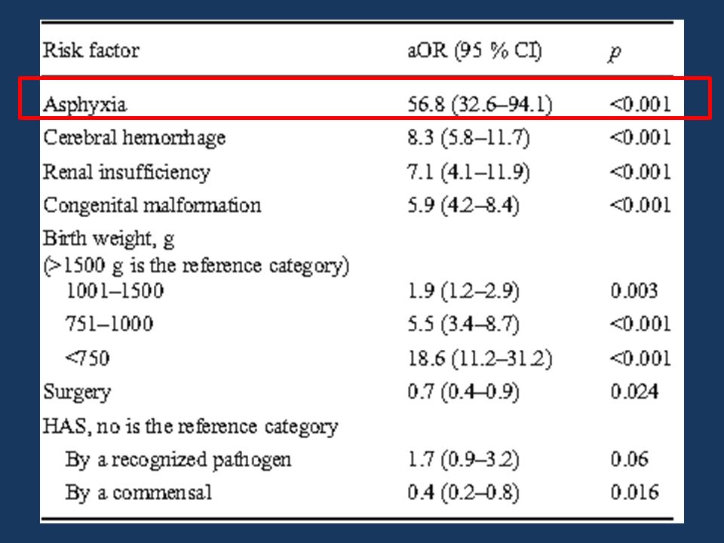Screen dimensions: 724x543
Task: Click the Renal insufficiency label
Action: [127, 172]
